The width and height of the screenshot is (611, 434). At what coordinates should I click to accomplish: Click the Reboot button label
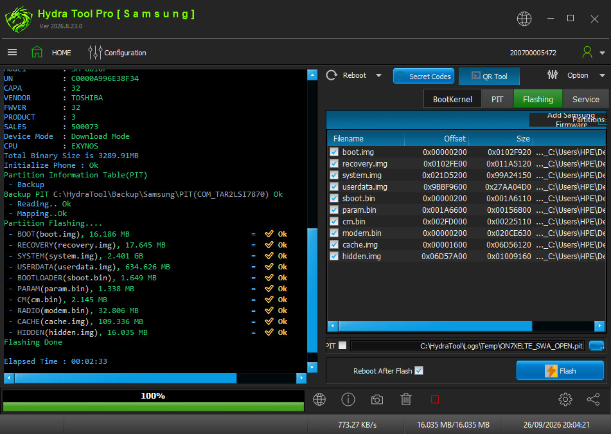coord(354,75)
